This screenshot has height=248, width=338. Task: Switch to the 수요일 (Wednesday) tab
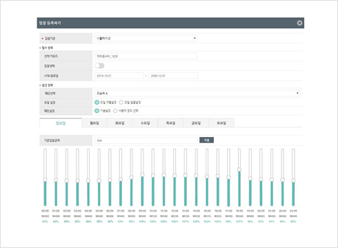click(x=145, y=123)
